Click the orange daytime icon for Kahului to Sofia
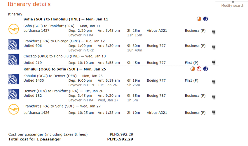248x146 pixels. 193,69
